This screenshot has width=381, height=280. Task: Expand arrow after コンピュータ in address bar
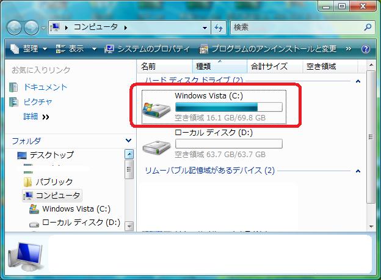pyautogui.click(x=126, y=28)
